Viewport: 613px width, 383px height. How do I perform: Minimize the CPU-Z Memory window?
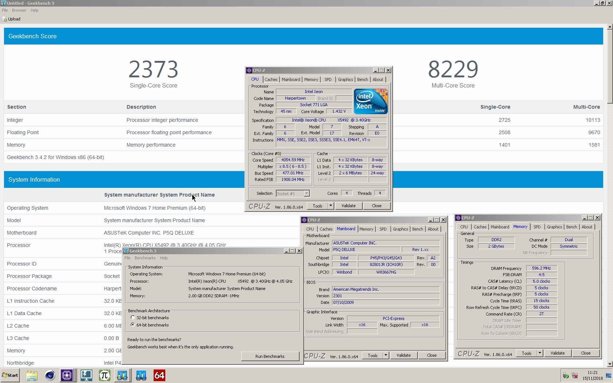(x=585, y=218)
